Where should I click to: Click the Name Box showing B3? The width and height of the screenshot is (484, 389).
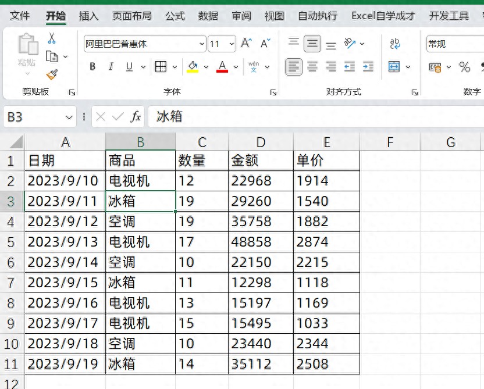(x=34, y=117)
